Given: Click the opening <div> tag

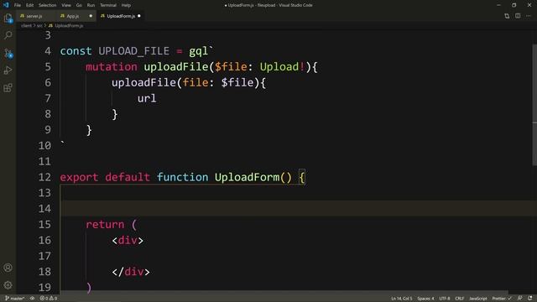Looking at the screenshot, I should (128, 240).
